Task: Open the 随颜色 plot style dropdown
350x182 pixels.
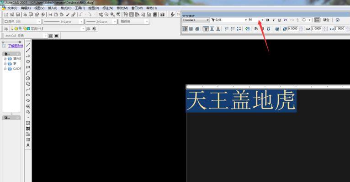Action: pos(147,21)
